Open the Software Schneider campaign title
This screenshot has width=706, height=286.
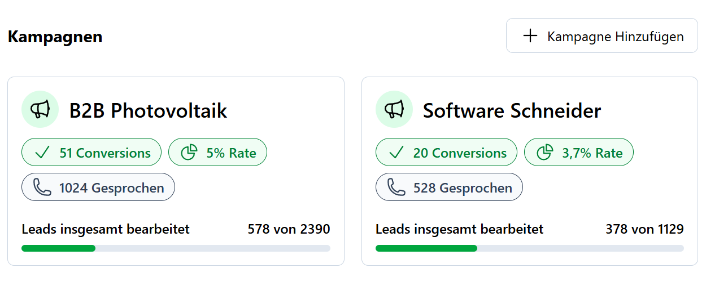tap(512, 110)
